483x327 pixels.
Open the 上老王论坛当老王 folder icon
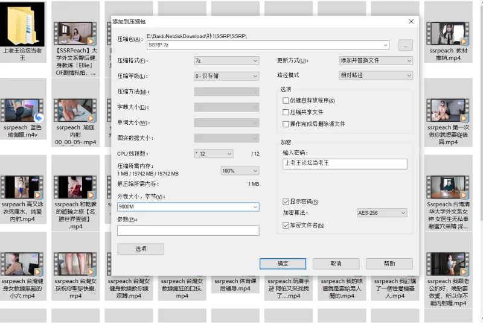tap(22, 24)
